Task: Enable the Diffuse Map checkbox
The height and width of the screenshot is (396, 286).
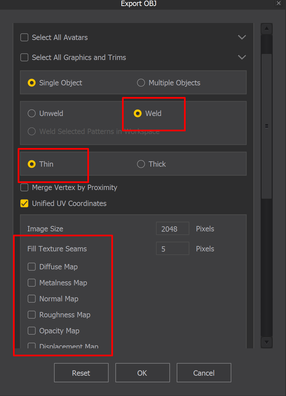Action: (32, 267)
